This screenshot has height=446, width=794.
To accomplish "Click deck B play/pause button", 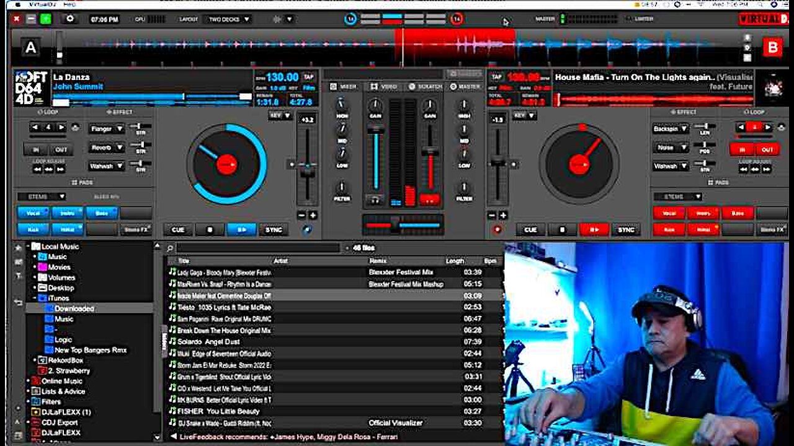I will point(594,230).
